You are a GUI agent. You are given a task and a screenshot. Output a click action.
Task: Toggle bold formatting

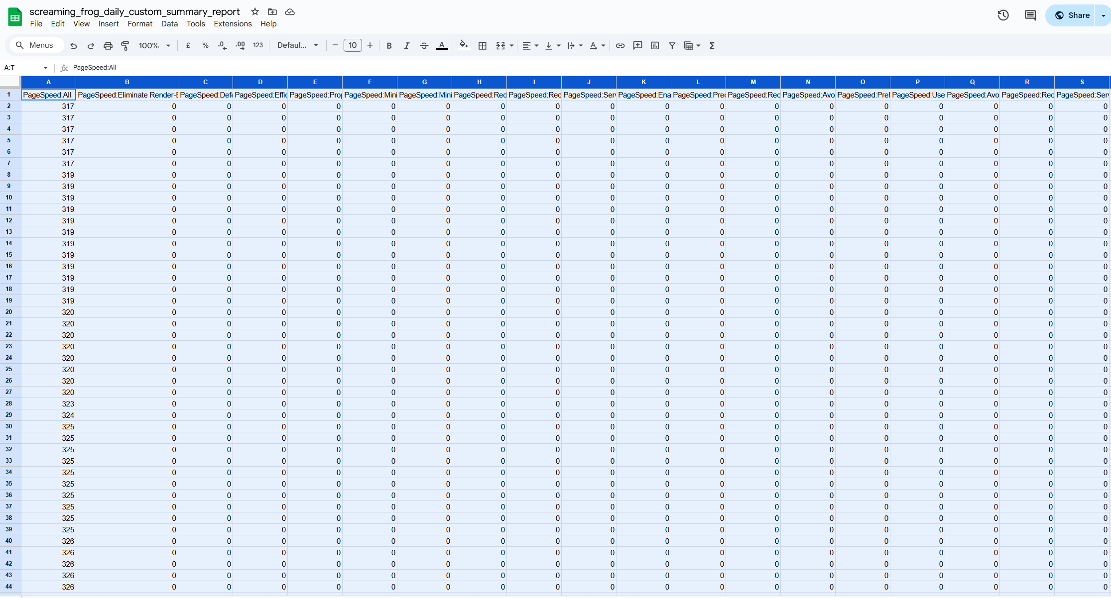389,46
